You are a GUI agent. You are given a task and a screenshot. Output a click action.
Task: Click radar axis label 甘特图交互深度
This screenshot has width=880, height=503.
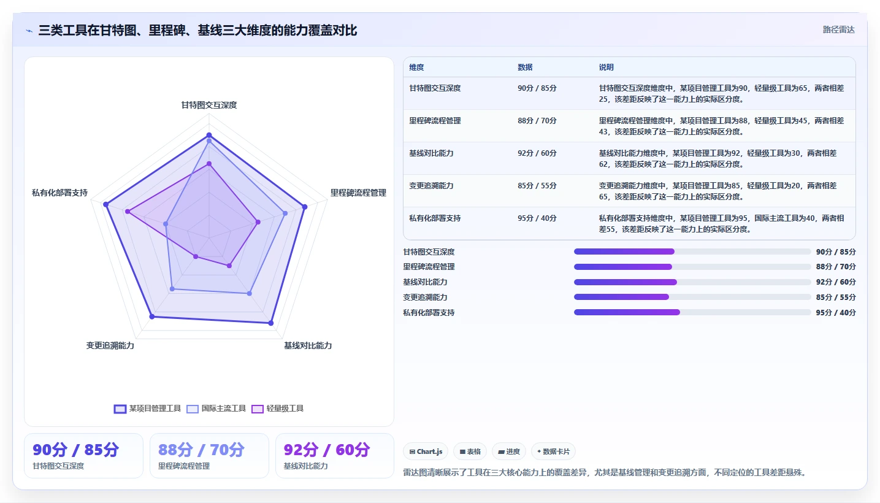click(209, 105)
